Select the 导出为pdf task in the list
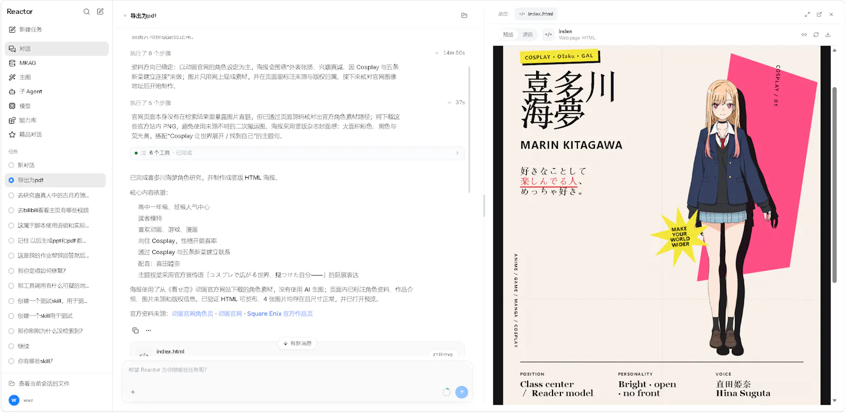The height and width of the screenshot is (413, 846). click(x=56, y=180)
